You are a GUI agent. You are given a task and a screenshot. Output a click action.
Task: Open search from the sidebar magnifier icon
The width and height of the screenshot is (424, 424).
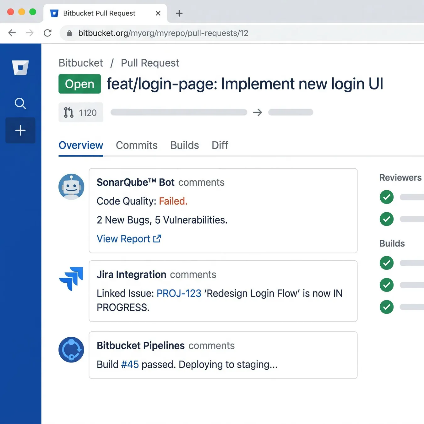pos(20,103)
